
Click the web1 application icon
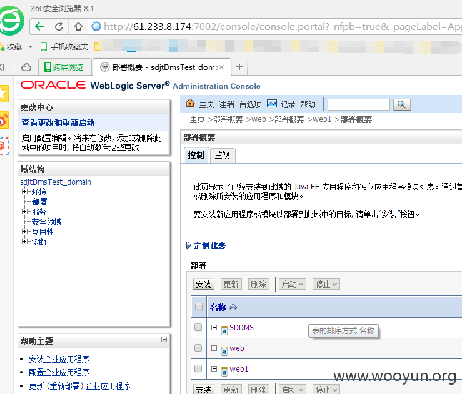224,372
